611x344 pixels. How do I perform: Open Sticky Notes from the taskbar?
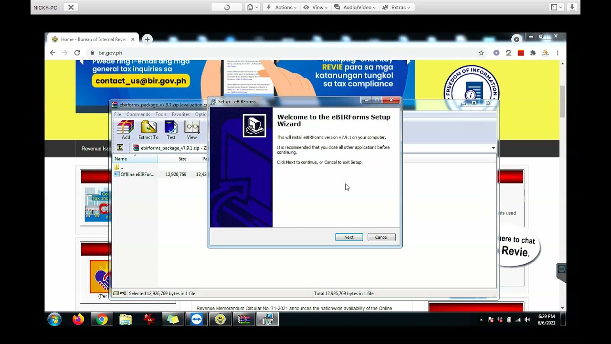click(173, 319)
